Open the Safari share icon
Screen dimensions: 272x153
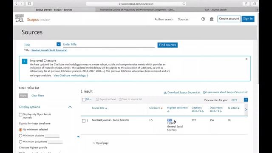coord(246,4)
